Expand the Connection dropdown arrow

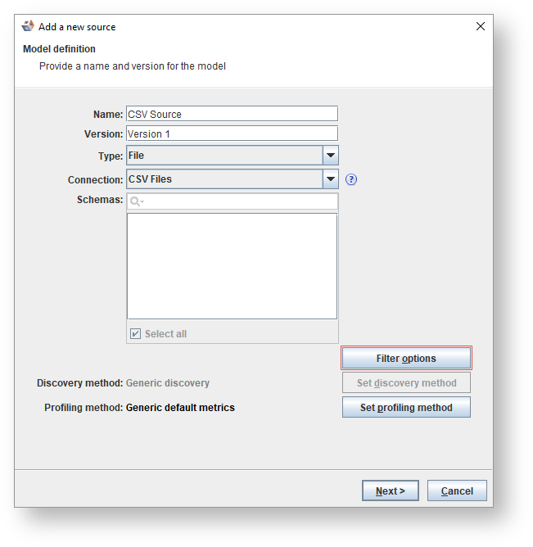tap(330, 179)
